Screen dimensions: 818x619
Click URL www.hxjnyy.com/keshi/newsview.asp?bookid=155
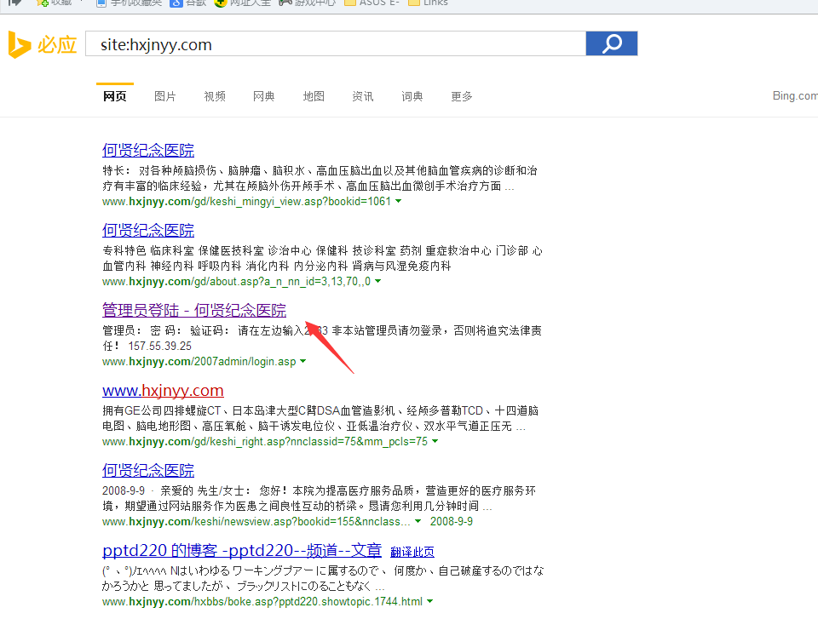pos(256,521)
